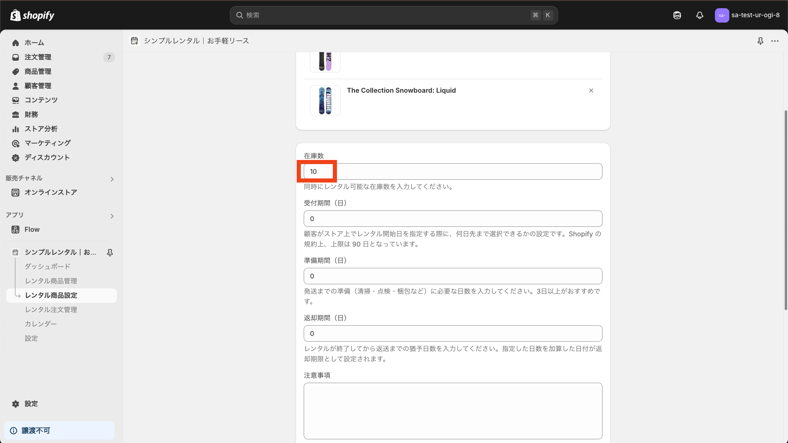Open ホーム from the sidebar

click(34, 43)
